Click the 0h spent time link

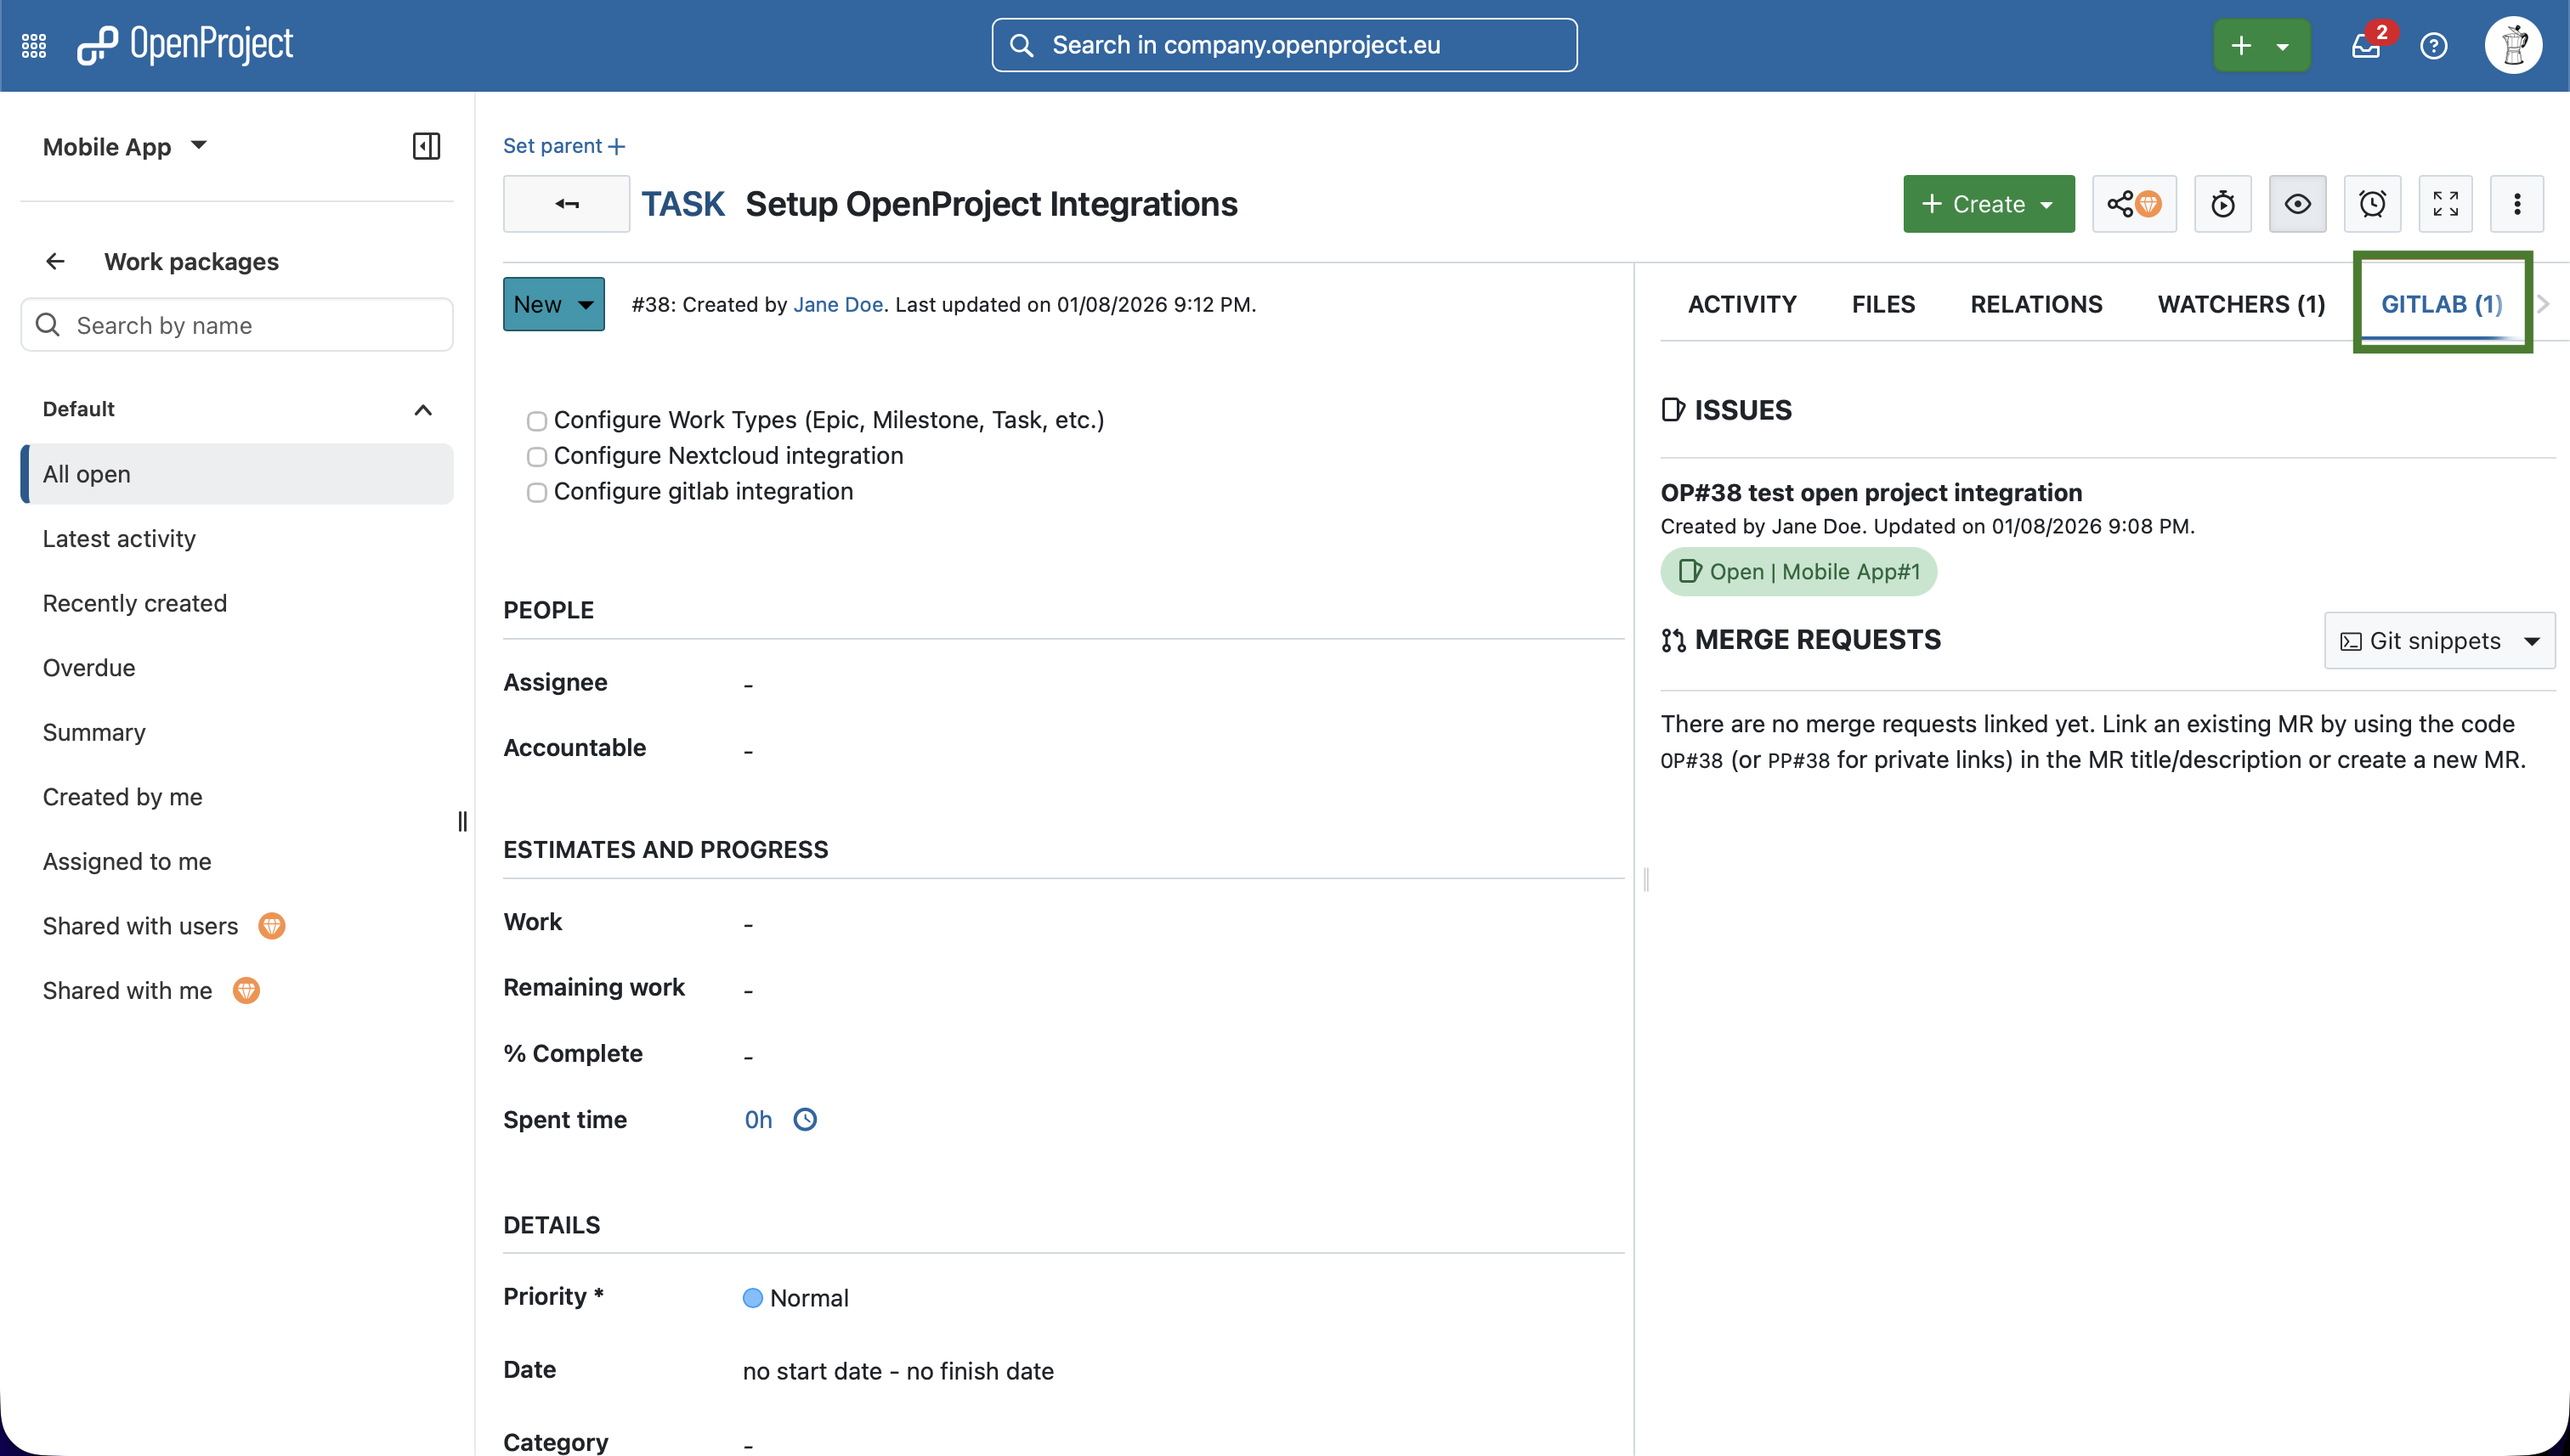[x=758, y=1120]
